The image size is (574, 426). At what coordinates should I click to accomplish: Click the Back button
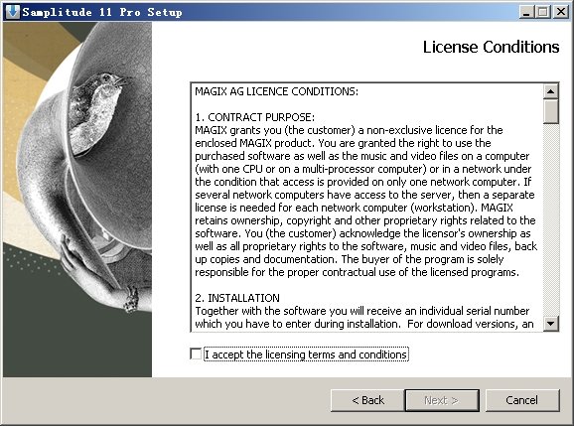pos(367,400)
